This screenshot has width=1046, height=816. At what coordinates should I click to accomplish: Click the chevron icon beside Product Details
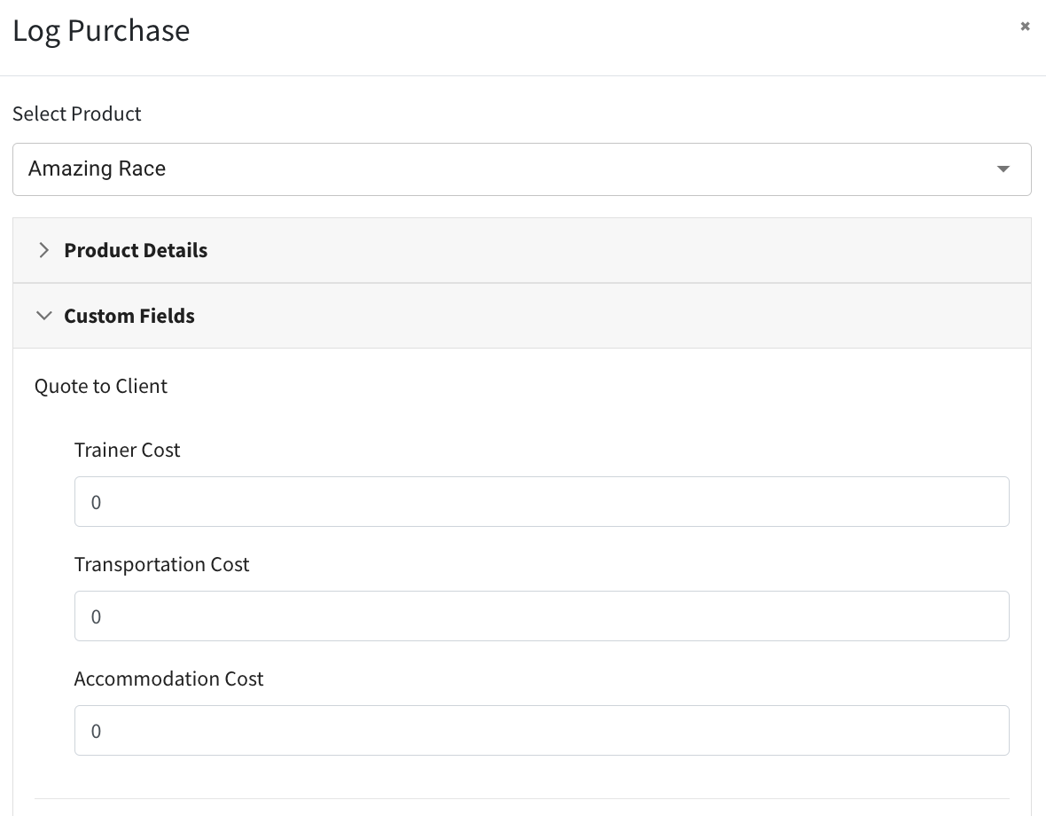coord(44,250)
